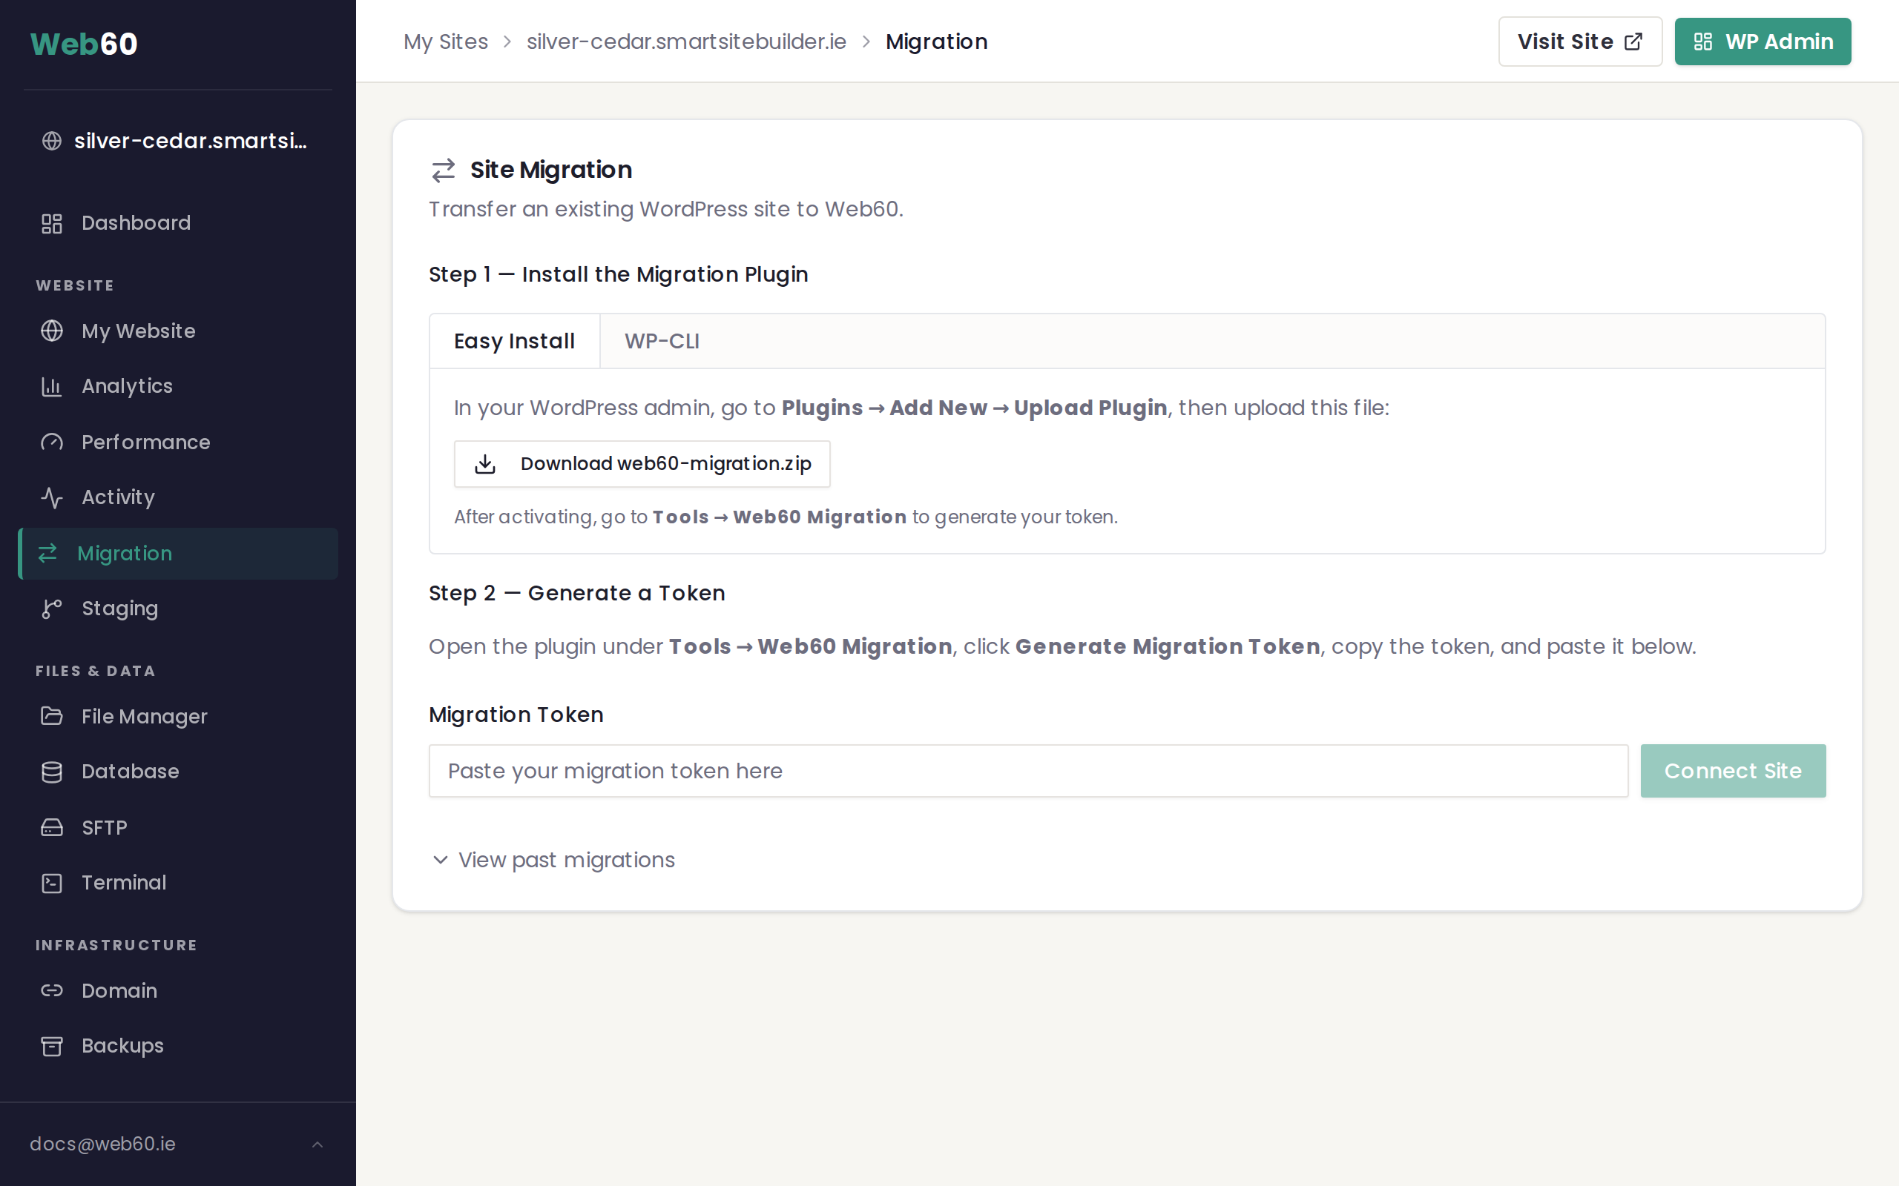The width and height of the screenshot is (1899, 1186).
Task: Download web60-migration.zip
Action: click(642, 463)
